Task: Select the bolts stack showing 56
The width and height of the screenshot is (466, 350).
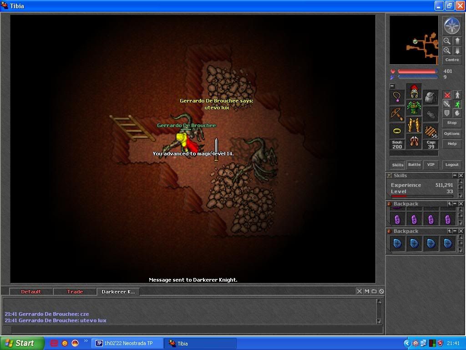Action: point(431,131)
